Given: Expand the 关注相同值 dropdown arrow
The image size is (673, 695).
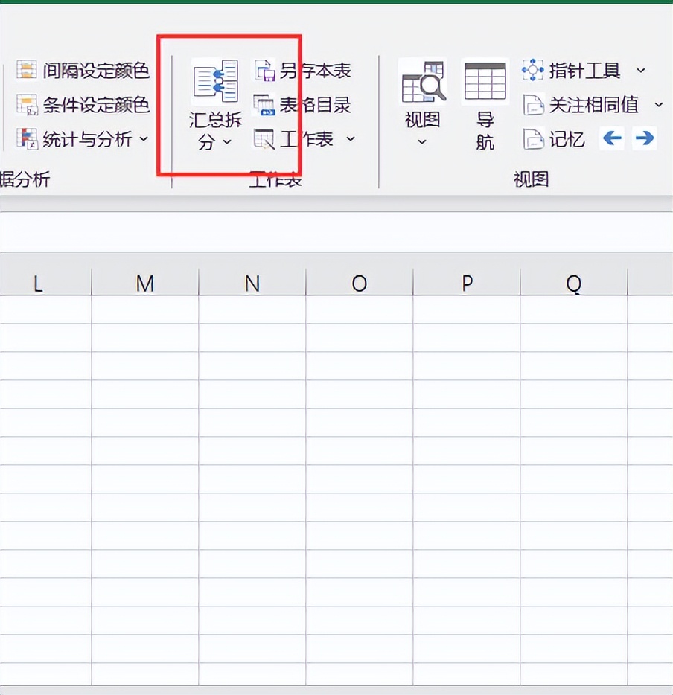Looking at the screenshot, I should (x=658, y=105).
